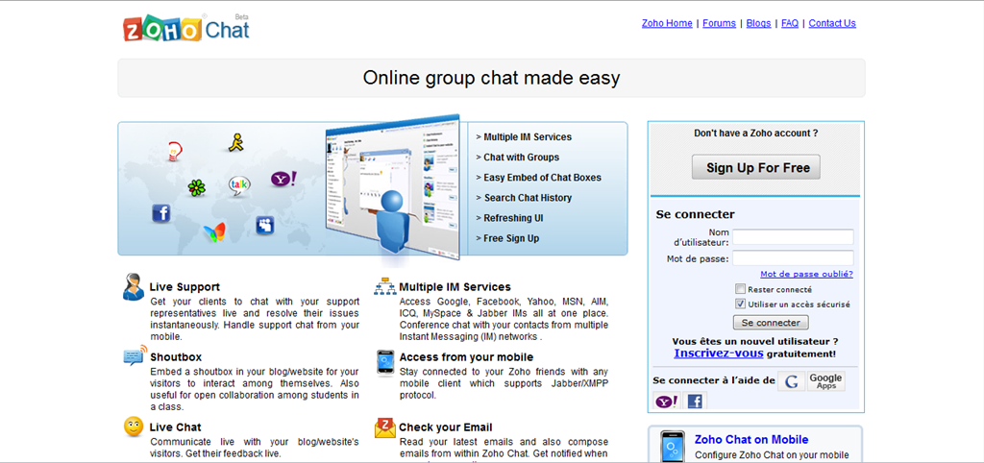Click the Check your Email envelope icon
984x463 pixels.
(x=384, y=427)
